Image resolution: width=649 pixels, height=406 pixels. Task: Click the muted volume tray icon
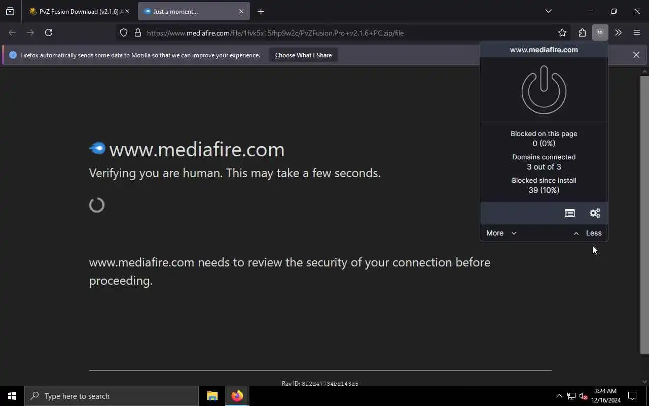tap(584, 396)
